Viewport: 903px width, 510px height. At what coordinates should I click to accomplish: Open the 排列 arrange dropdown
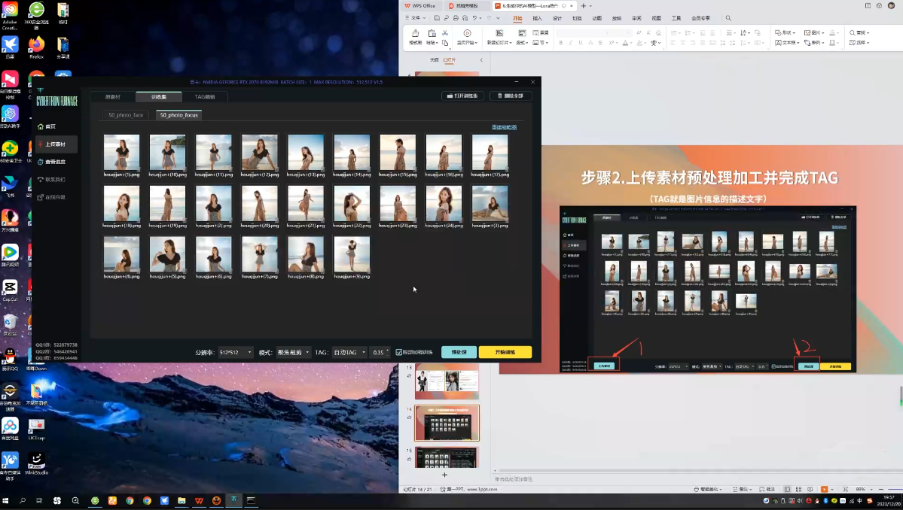pyautogui.click(x=814, y=43)
